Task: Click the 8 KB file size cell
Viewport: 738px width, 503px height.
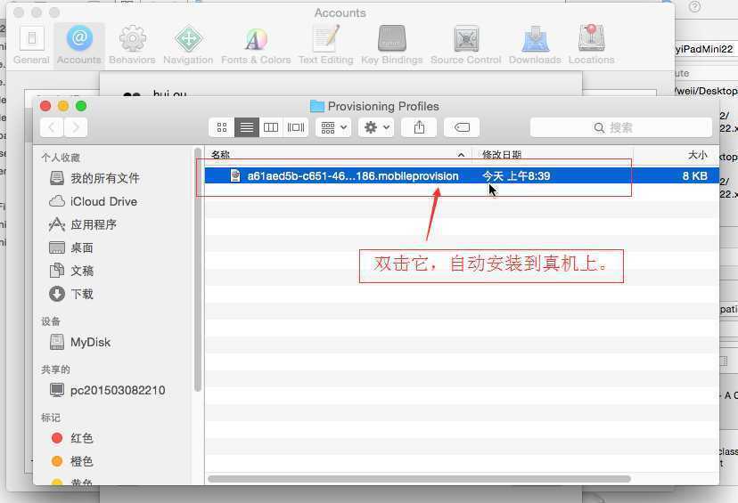Action: (x=694, y=176)
